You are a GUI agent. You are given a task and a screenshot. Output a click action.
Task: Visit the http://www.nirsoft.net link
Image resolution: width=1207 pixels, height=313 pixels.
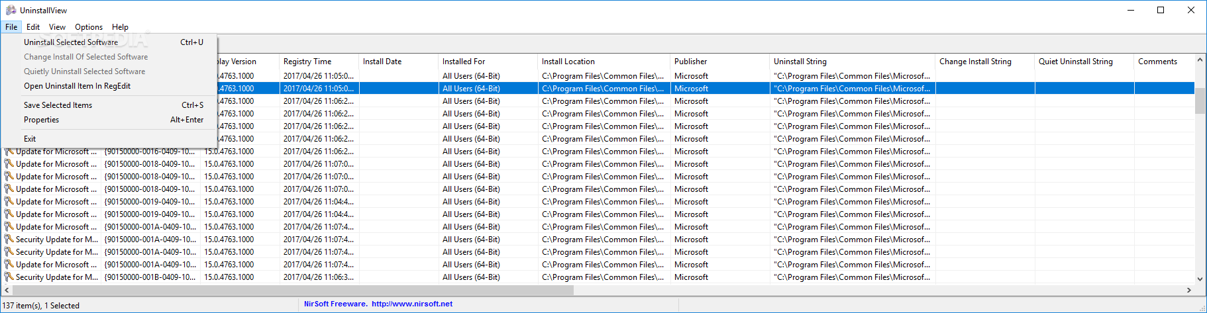[x=412, y=304]
